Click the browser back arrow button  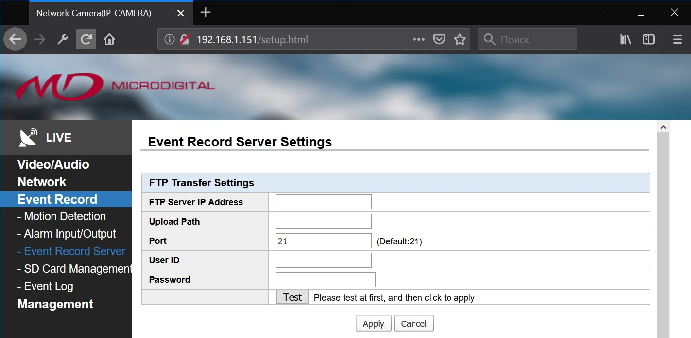coord(16,40)
